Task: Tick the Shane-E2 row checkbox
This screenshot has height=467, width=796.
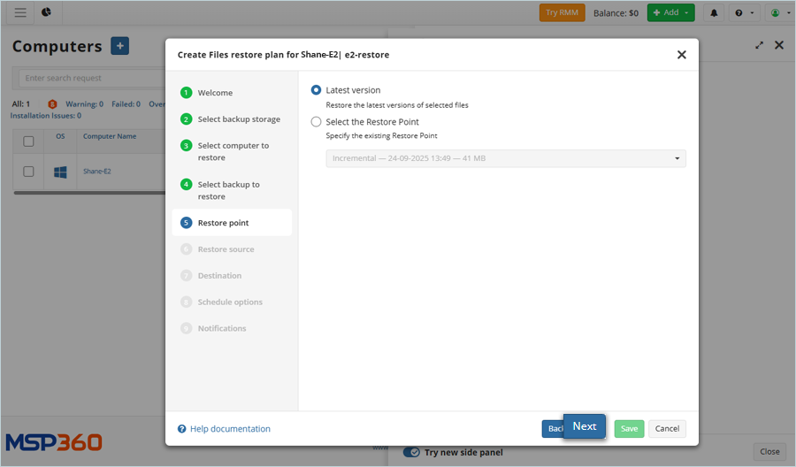Action: tap(28, 172)
